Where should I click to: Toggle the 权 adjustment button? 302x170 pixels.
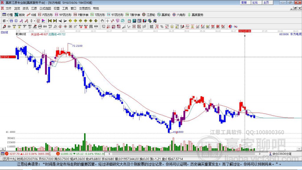[x=38, y=21]
